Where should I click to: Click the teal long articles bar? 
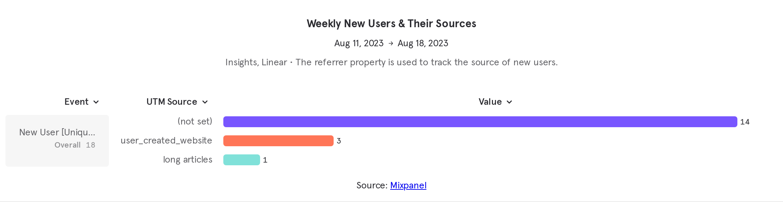[x=241, y=159]
